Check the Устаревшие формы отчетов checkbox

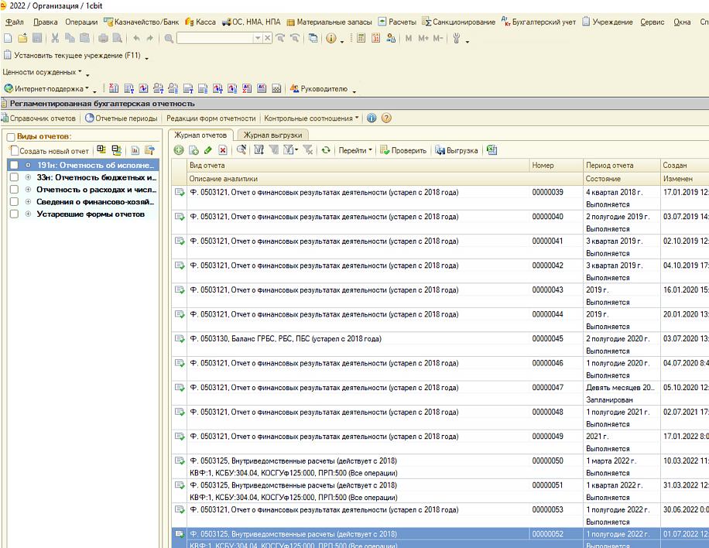[14, 214]
